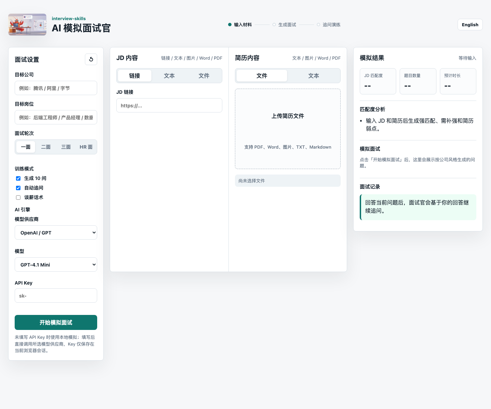Viewport: 491px width, 409px height.
Task: Switch resume content to 文件 tab
Action: pyautogui.click(x=262, y=76)
